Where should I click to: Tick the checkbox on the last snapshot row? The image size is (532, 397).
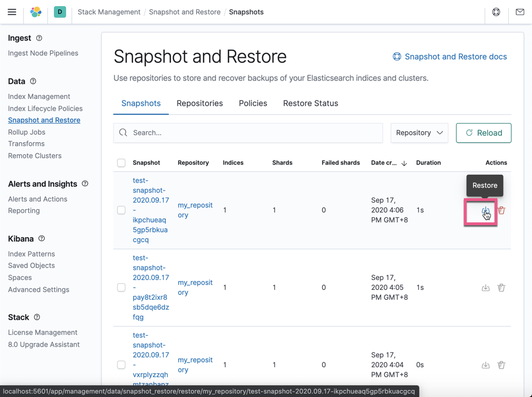(x=121, y=365)
